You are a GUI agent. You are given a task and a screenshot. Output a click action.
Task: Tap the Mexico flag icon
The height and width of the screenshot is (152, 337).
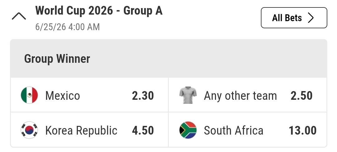tap(29, 95)
